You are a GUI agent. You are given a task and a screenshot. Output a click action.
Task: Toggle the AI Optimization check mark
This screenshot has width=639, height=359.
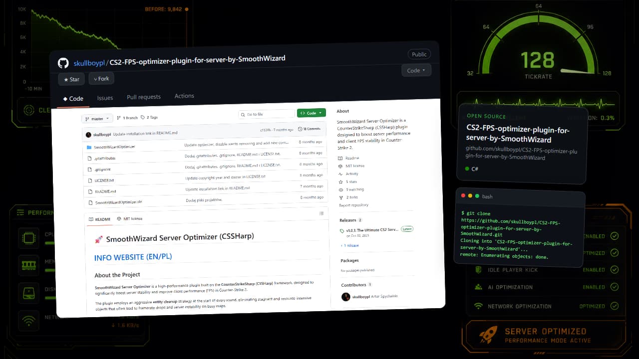(x=614, y=287)
